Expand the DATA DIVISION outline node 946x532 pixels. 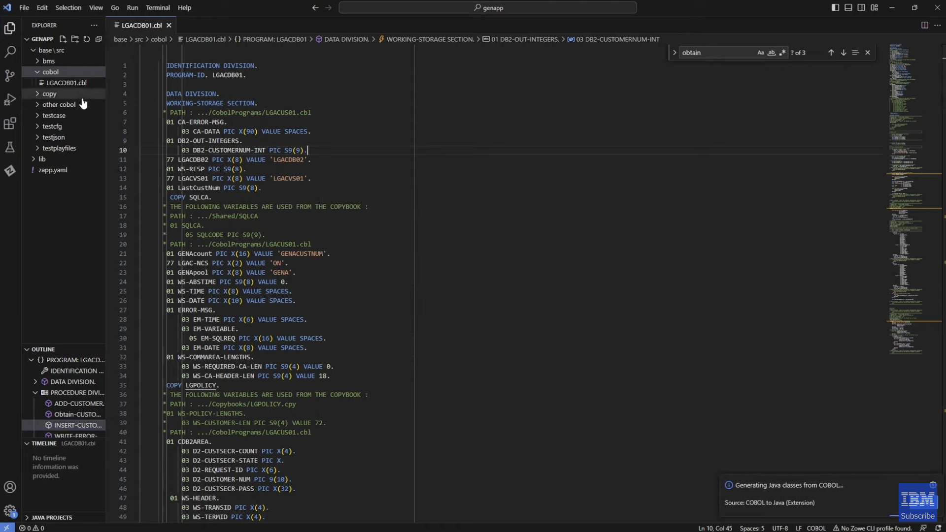point(35,381)
